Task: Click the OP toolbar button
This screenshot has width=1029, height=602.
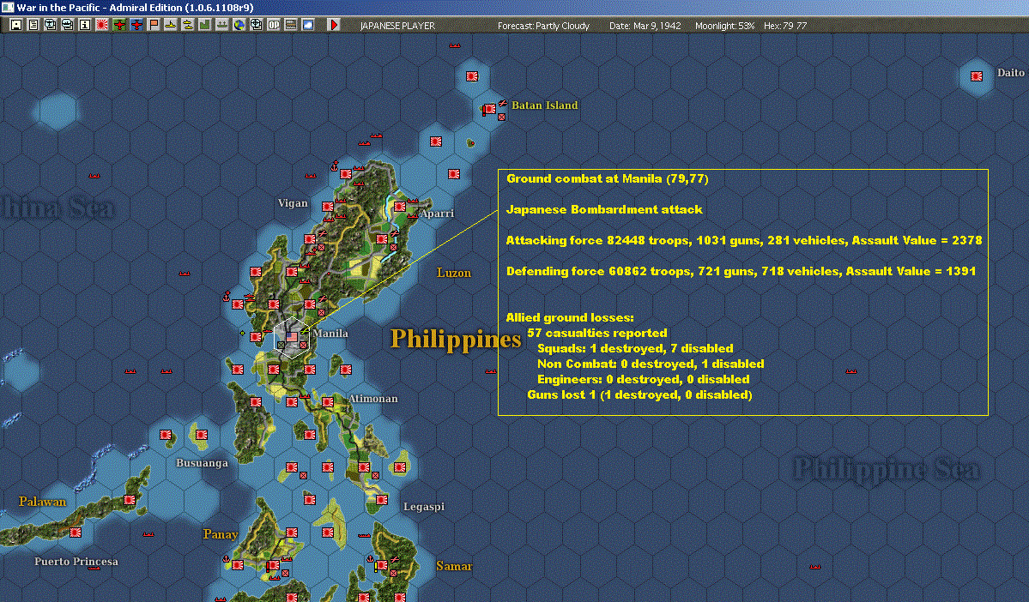Action: click(273, 25)
